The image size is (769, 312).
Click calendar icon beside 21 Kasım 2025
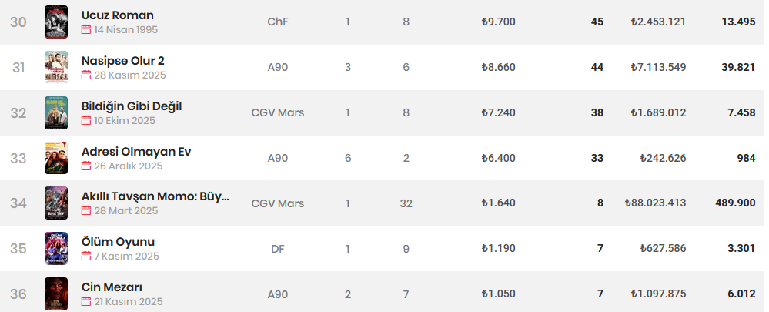pyautogui.click(x=86, y=302)
